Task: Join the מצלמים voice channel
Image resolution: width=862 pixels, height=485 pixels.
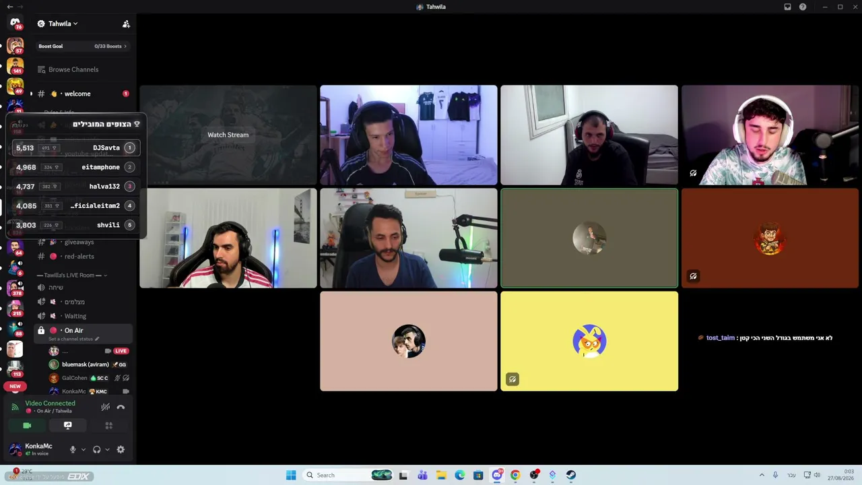Action: (83, 302)
